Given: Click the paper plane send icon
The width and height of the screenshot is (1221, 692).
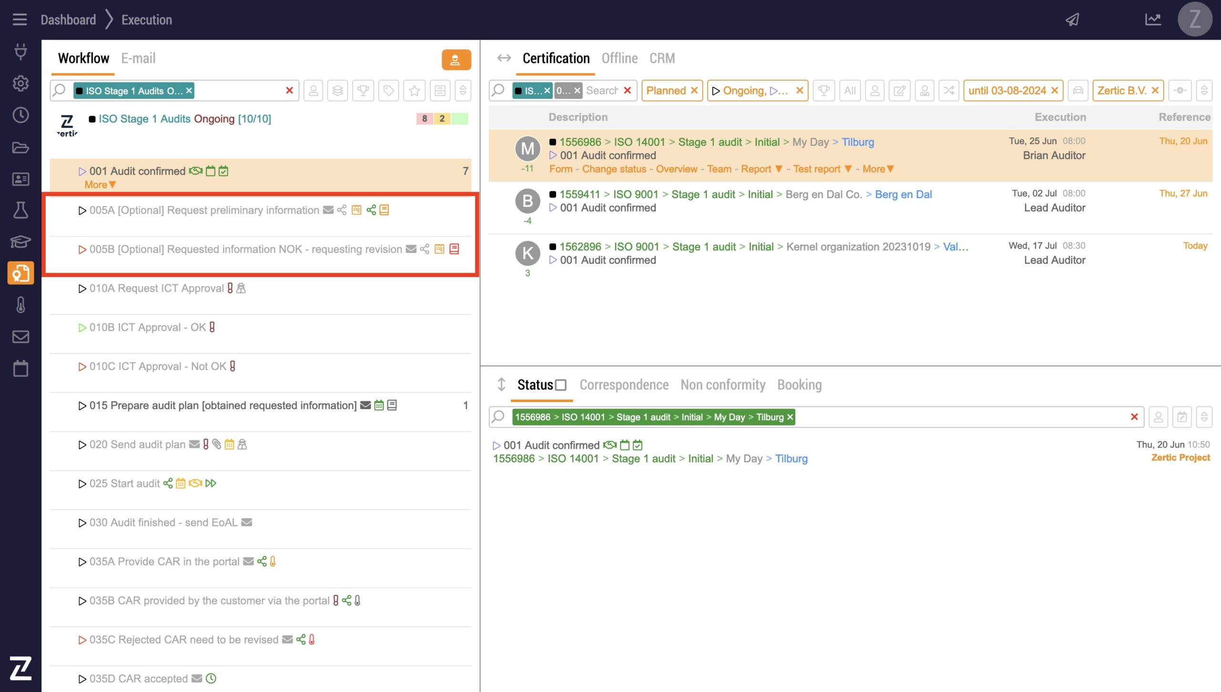Looking at the screenshot, I should [x=1073, y=20].
